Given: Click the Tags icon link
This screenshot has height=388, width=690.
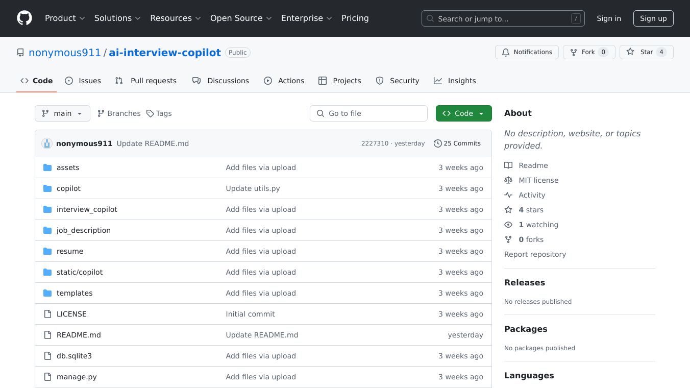Looking at the screenshot, I should tap(150, 113).
